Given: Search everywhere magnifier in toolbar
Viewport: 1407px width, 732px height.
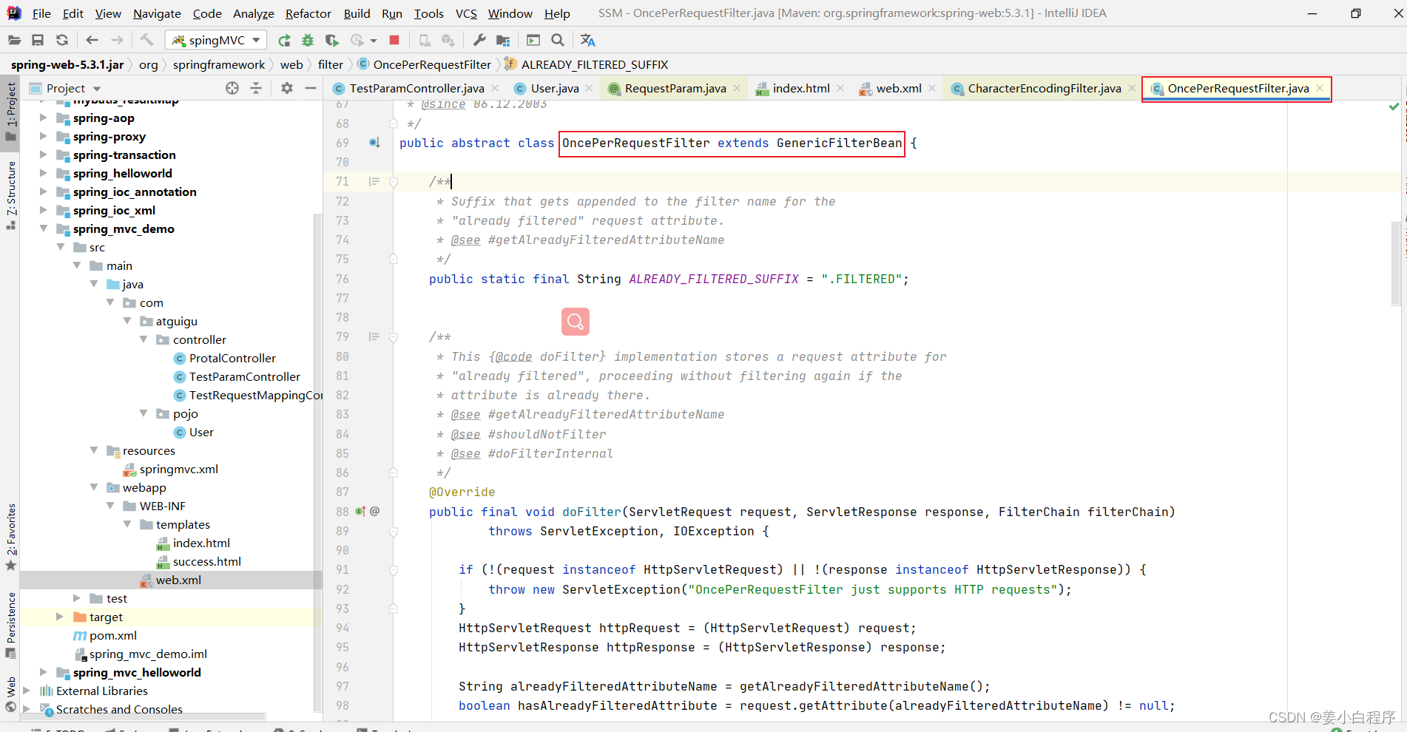Looking at the screenshot, I should [x=558, y=40].
